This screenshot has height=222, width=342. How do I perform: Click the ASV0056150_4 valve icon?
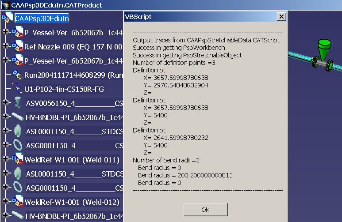(x=18, y=103)
